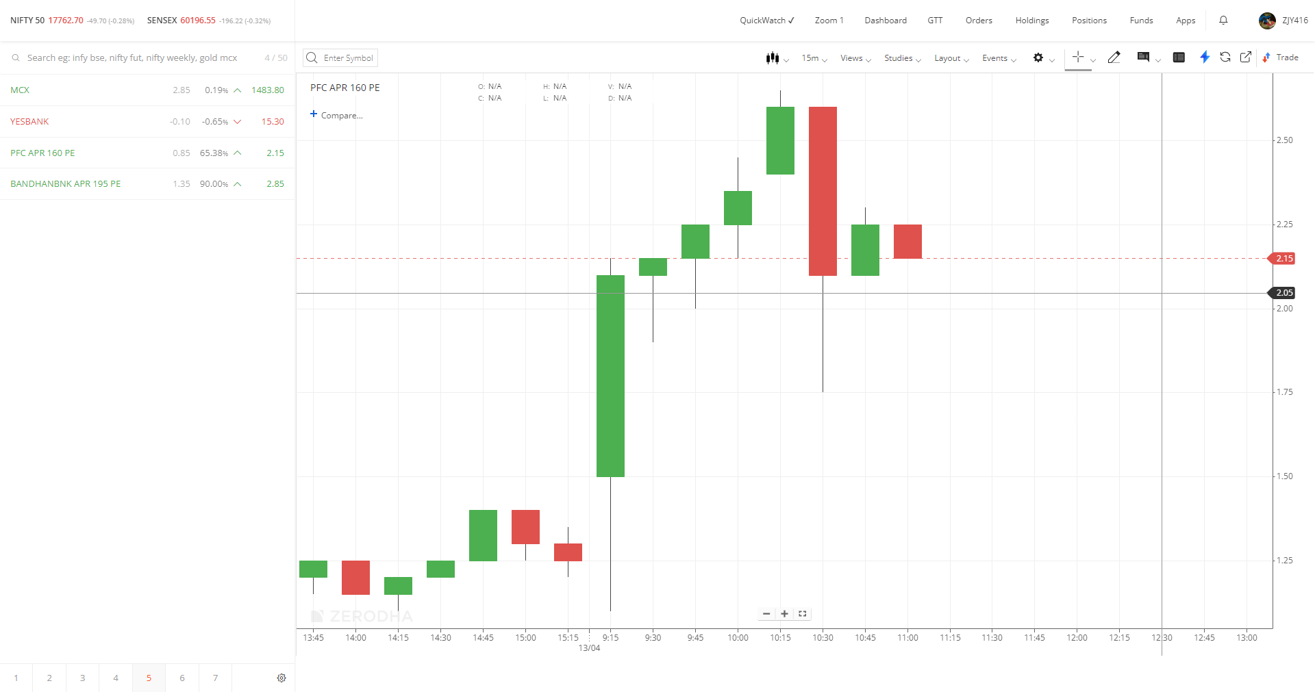This screenshot has height=692, width=1315.
Task: Pop out the chart in new window
Action: click(x=1246, y=57)
